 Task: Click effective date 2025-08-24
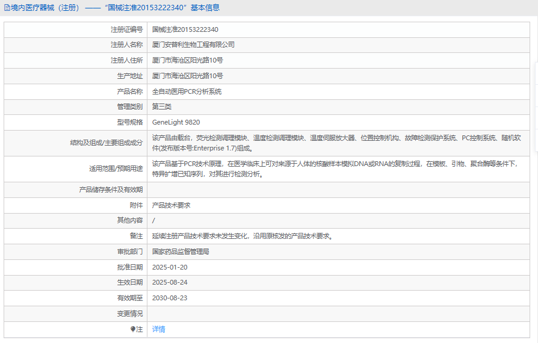(170, 282)
